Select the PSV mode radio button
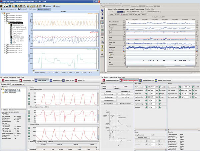The height and width of the screenshot is (151, 200). coord(113,86)
